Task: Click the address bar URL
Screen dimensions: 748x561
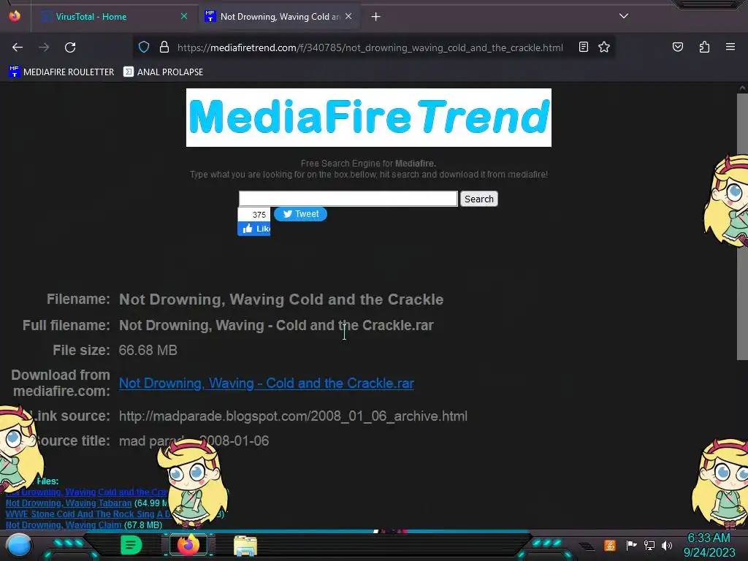Action: click(370, 47)
